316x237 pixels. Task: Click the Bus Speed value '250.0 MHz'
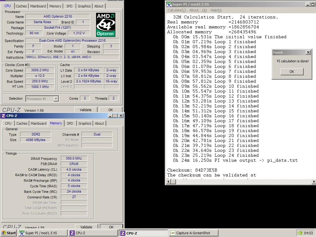pyautogui.click(x=40, y=81)
